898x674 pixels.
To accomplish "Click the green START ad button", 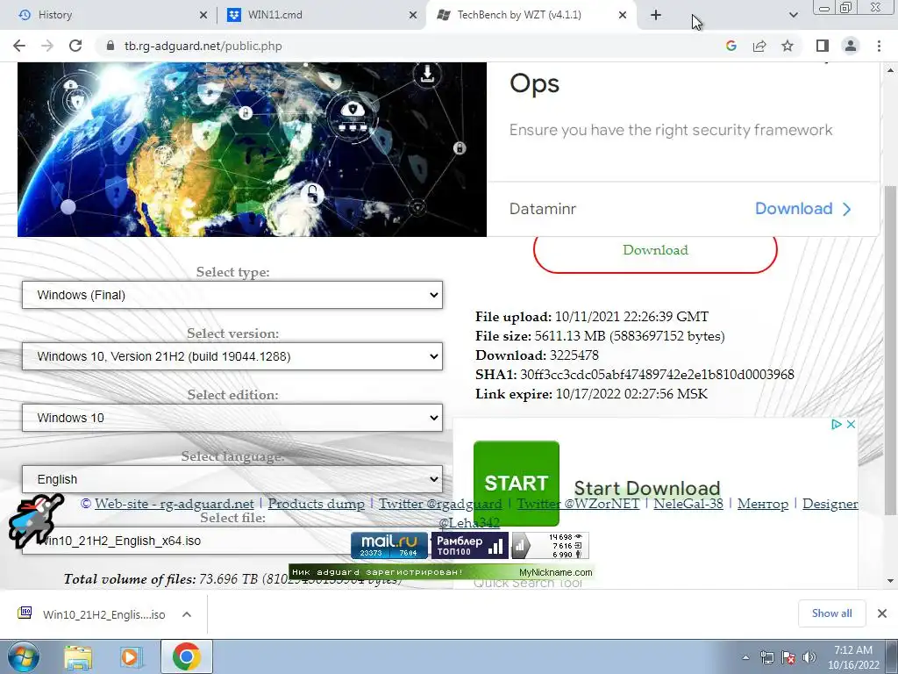I will tap(516, 484).
